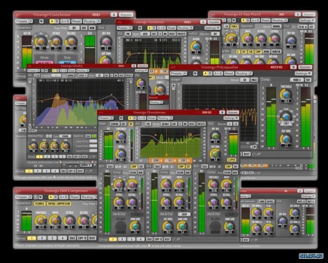Turn the Band Gain knob in Drumformer band B-1
The image size is (328, 263).
coord(135,226)
